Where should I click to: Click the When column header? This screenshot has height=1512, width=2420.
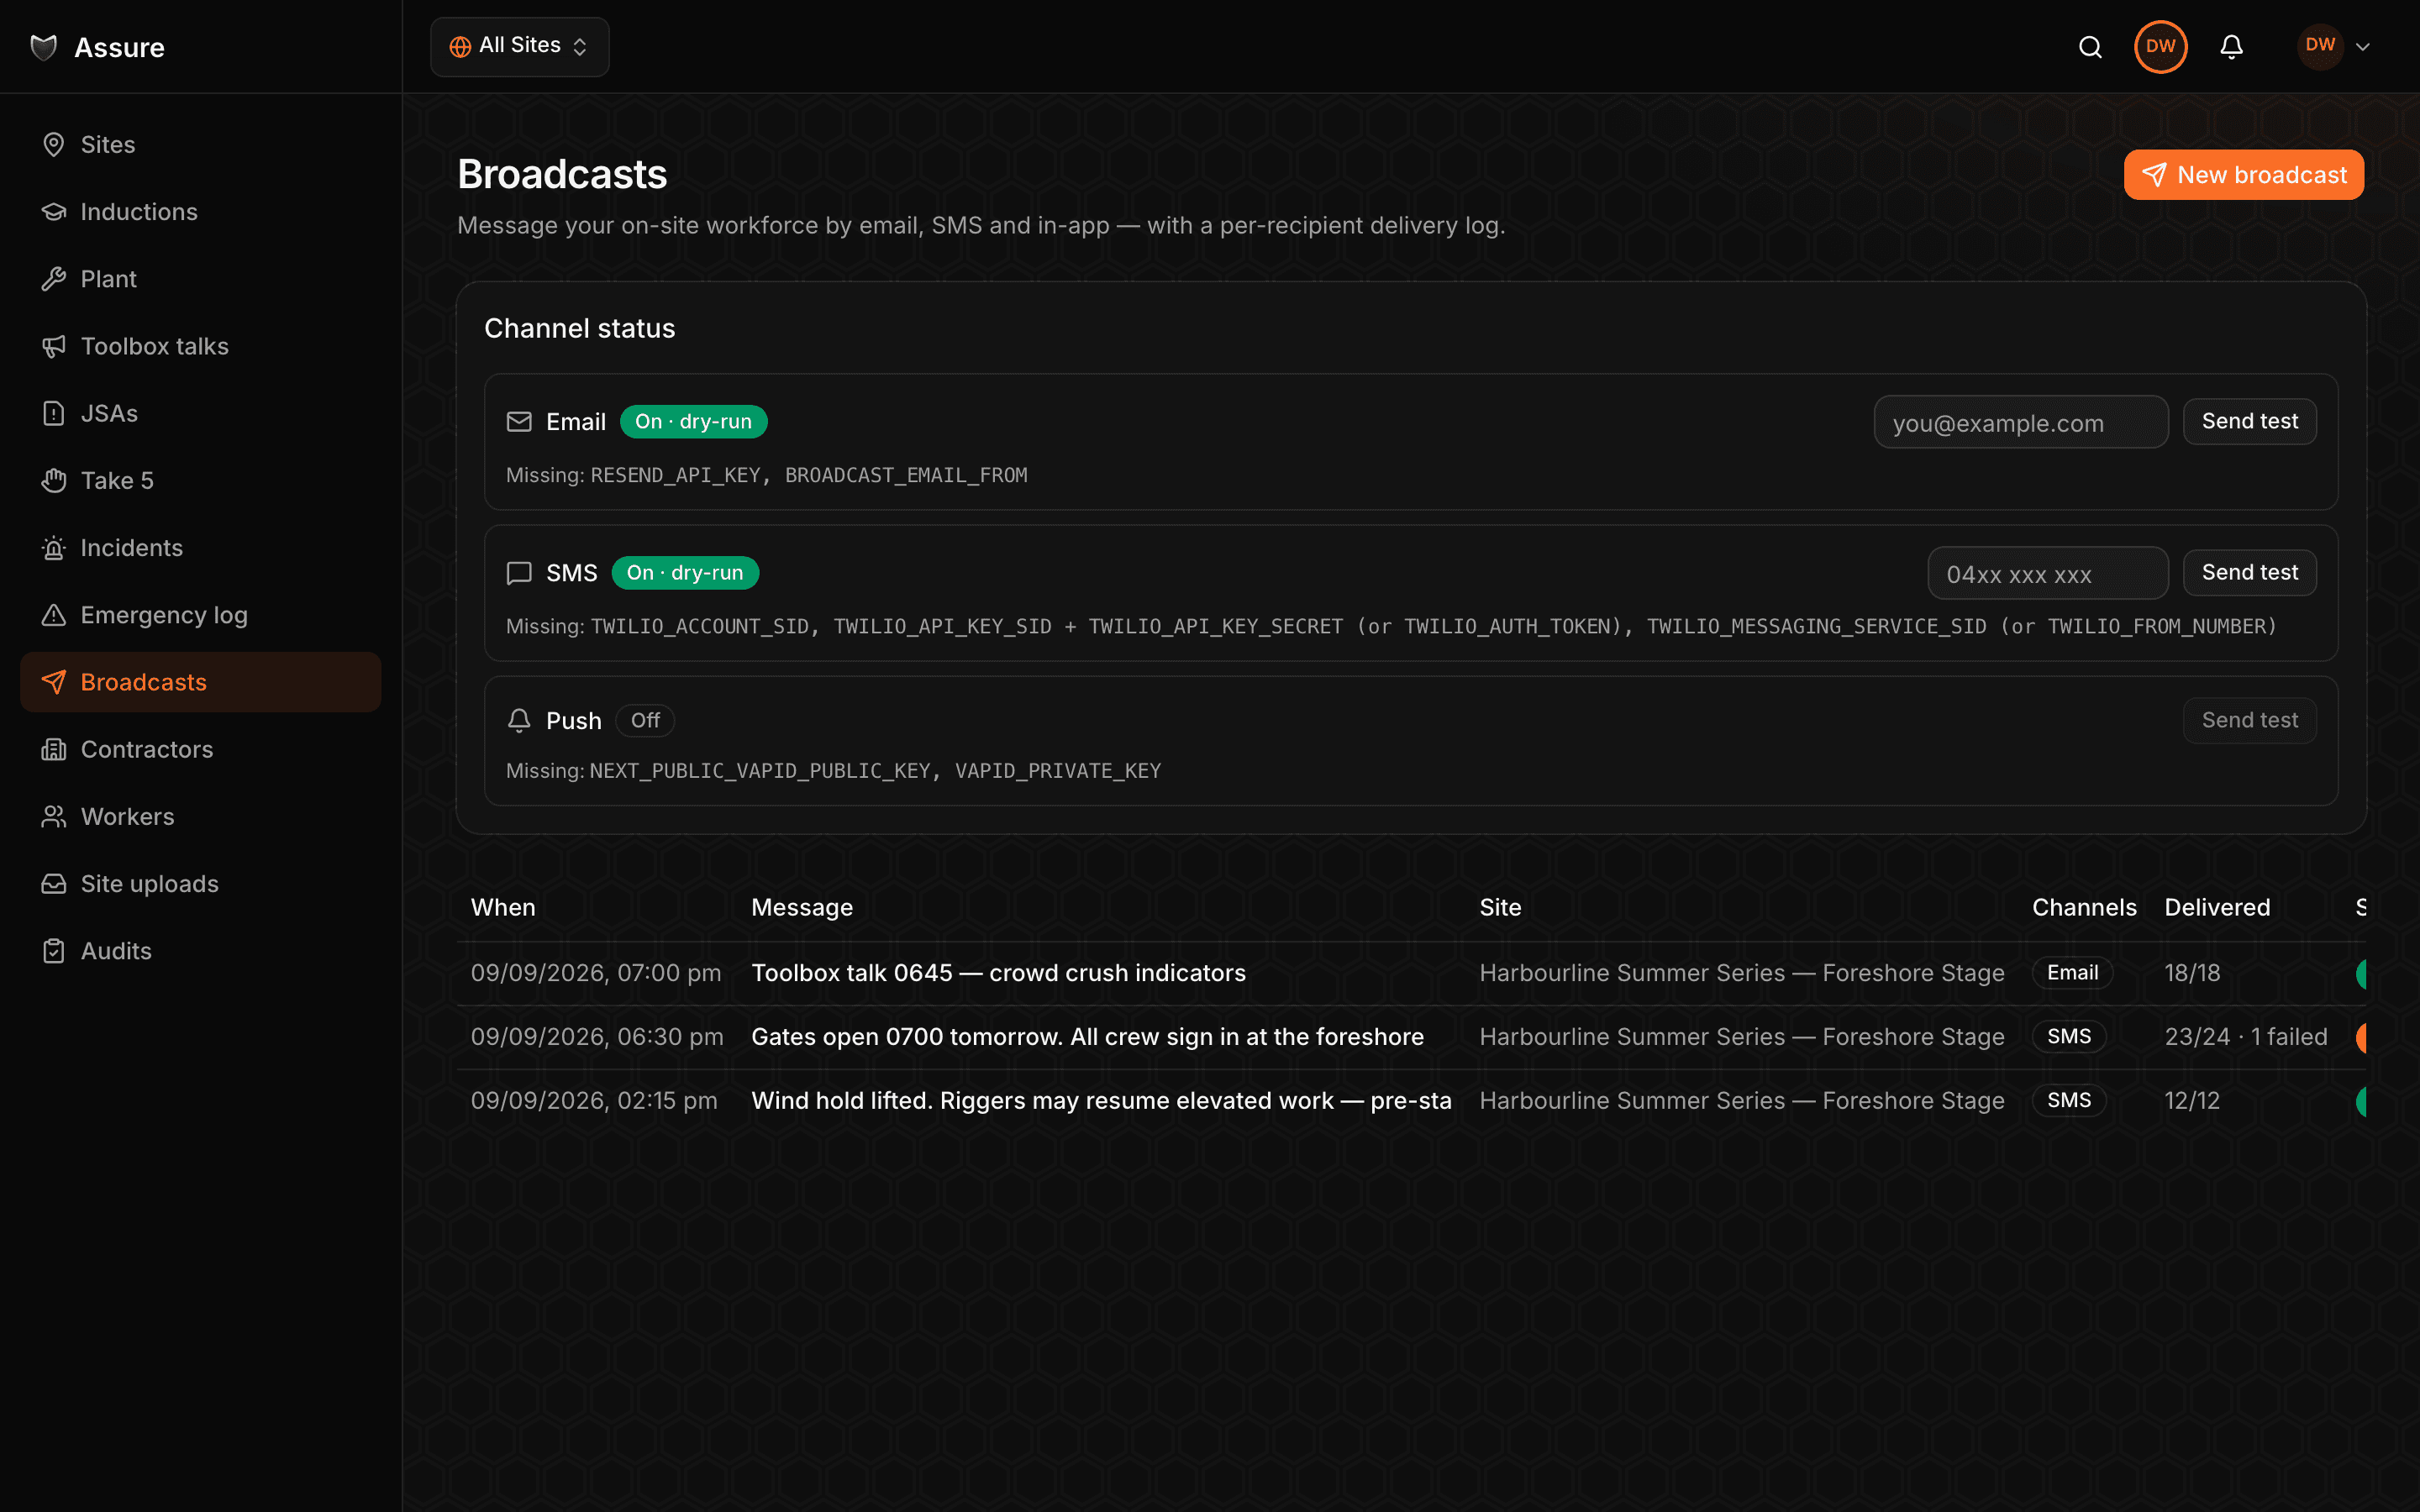[503, 908]
